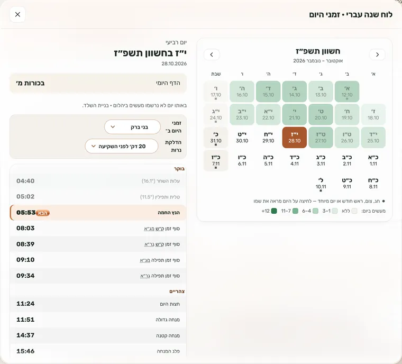Go to next month with left chevron
Image resolution: width=402 pixels, height=364 pixels.
coord(212,54)
